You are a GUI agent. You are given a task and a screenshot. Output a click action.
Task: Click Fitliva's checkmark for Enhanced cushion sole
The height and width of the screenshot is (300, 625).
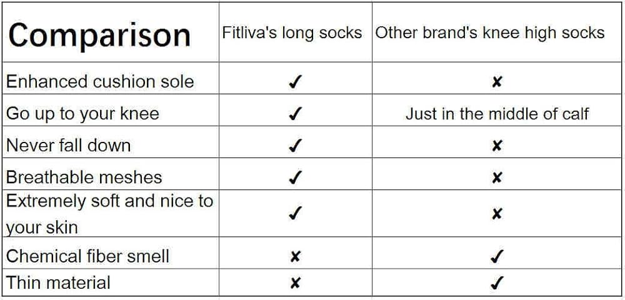[296, 82]
